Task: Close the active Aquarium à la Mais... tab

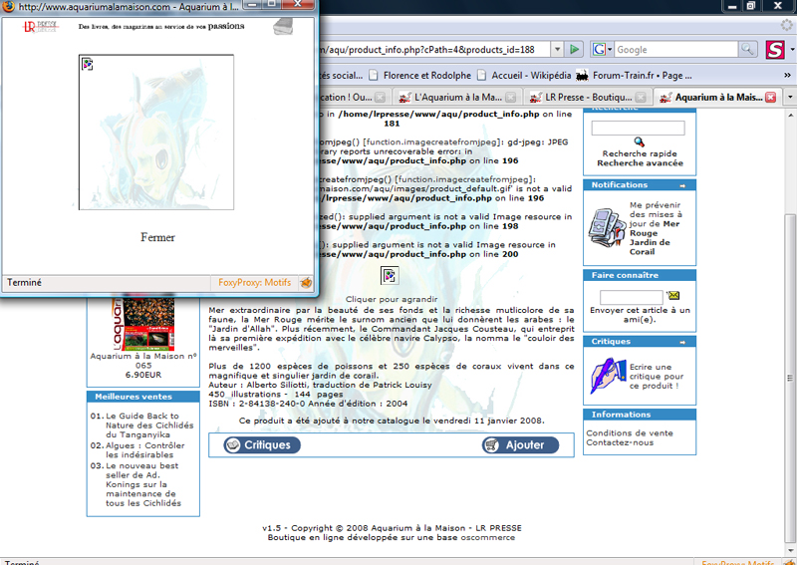Action: tap(770, 97)
